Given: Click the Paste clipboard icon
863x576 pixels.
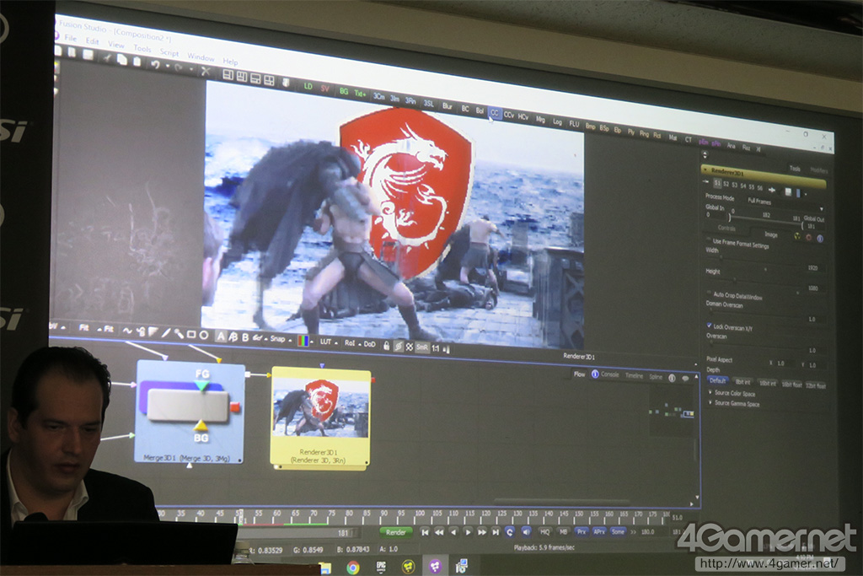Looking at the screenshot, I should (137, 62).
